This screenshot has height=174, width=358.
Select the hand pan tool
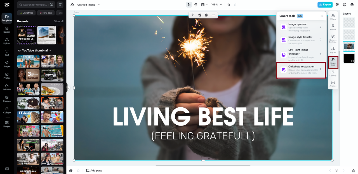pos(196,4)
